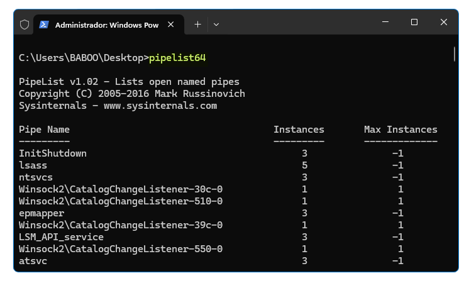Screen dimensions: 469x283
Task: Open a new tab with plus button
Action: point(197,25)
